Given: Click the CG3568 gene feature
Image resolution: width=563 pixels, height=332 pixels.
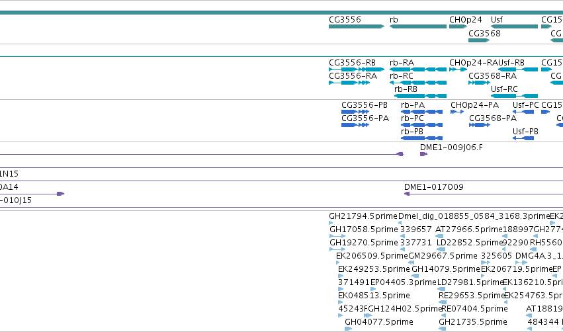Looking at the screenshot, I should pos(479,40).
